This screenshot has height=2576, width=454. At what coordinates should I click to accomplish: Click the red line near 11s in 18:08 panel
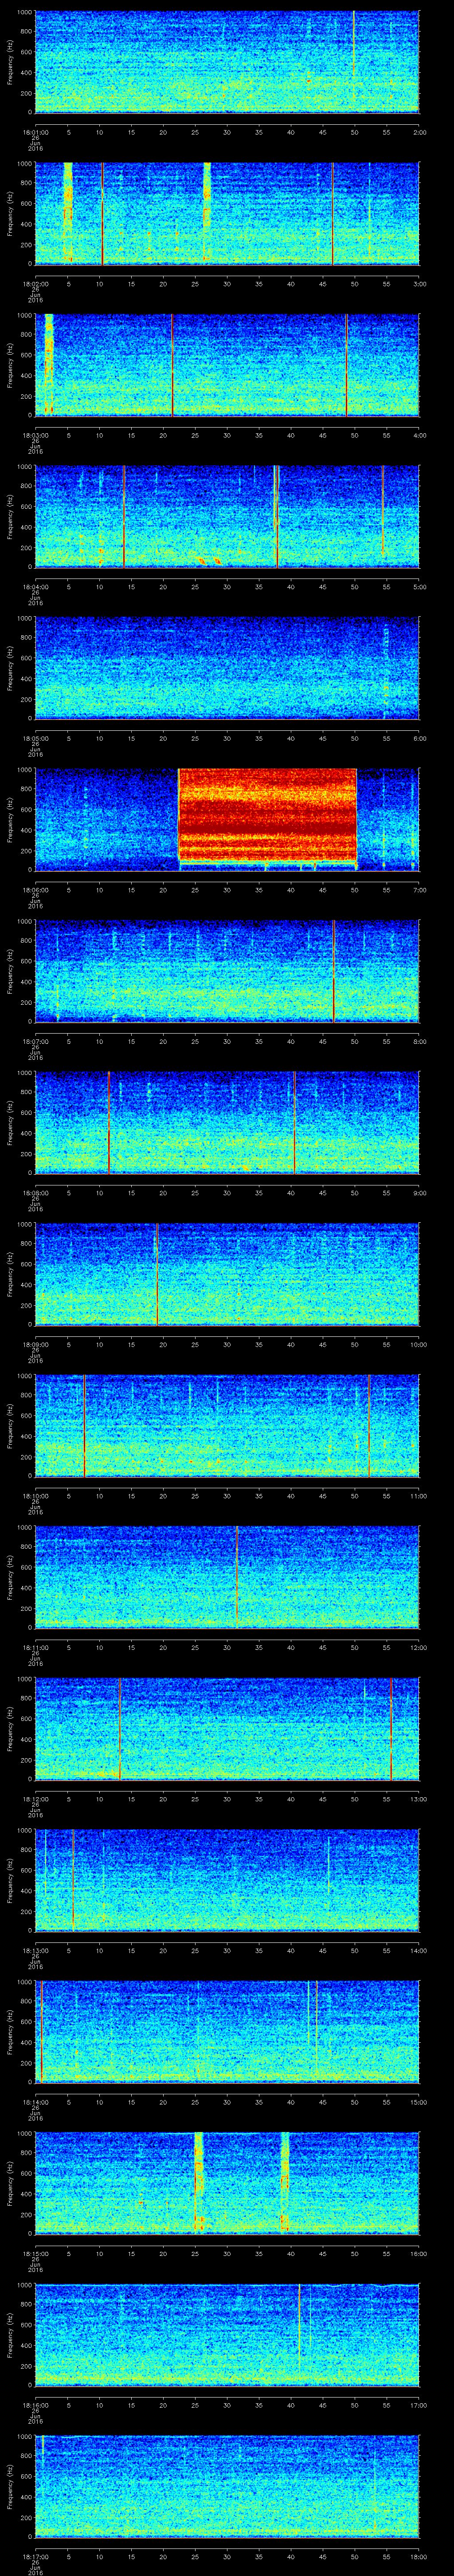tap(109, 1122)
